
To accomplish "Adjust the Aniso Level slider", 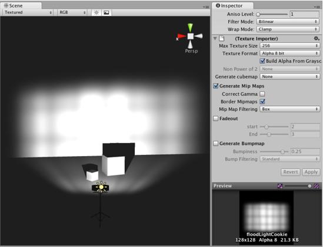I will pos(272,14).
